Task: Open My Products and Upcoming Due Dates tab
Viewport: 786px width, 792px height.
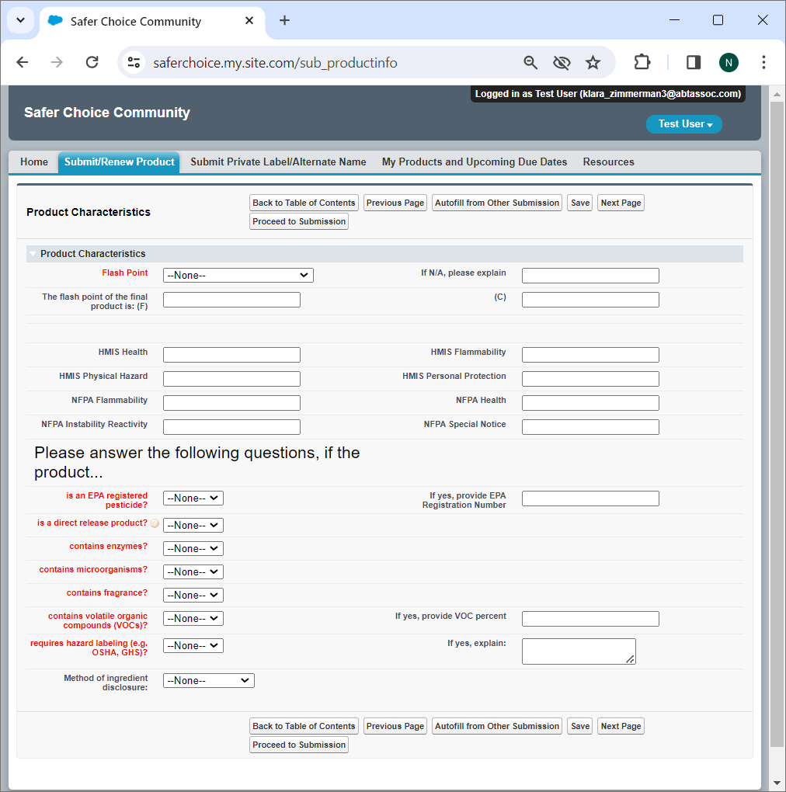Action: 475,162
